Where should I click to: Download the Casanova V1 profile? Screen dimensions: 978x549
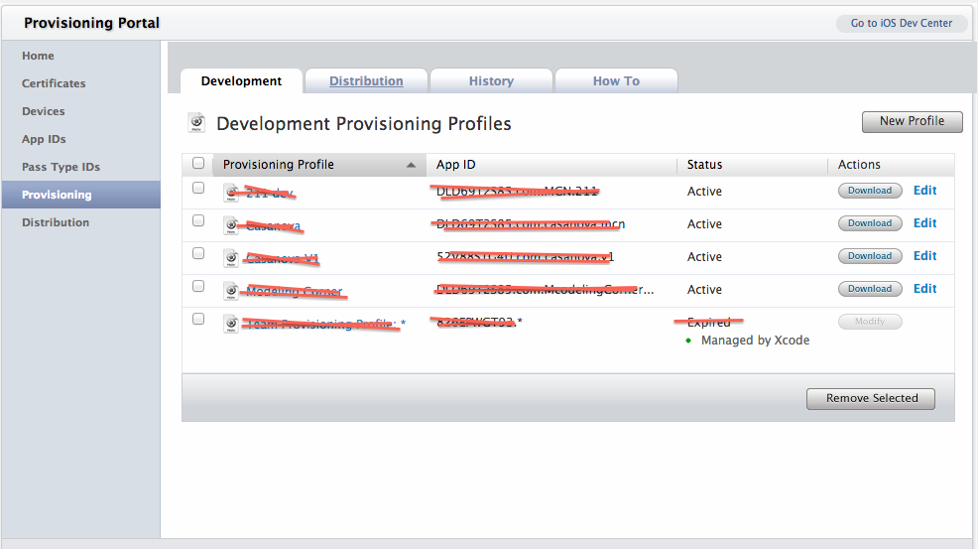[x=870, y=256]
